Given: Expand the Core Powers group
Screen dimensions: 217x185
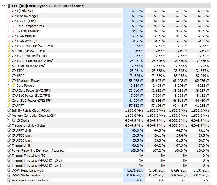Looking at the screenshot, I should 8,86.
